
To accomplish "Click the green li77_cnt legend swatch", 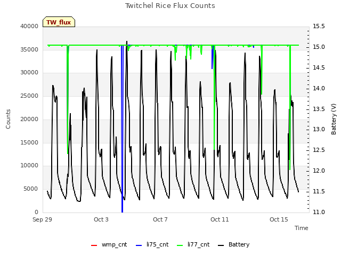I will tap(180, 245).
